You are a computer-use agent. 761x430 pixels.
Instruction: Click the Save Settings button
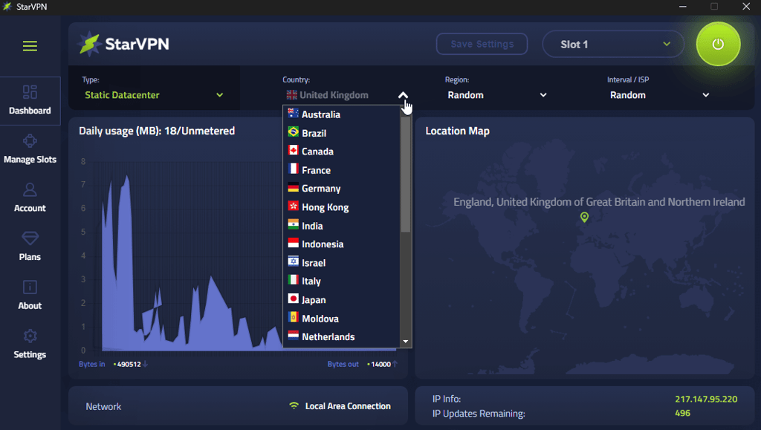(482, 44)
